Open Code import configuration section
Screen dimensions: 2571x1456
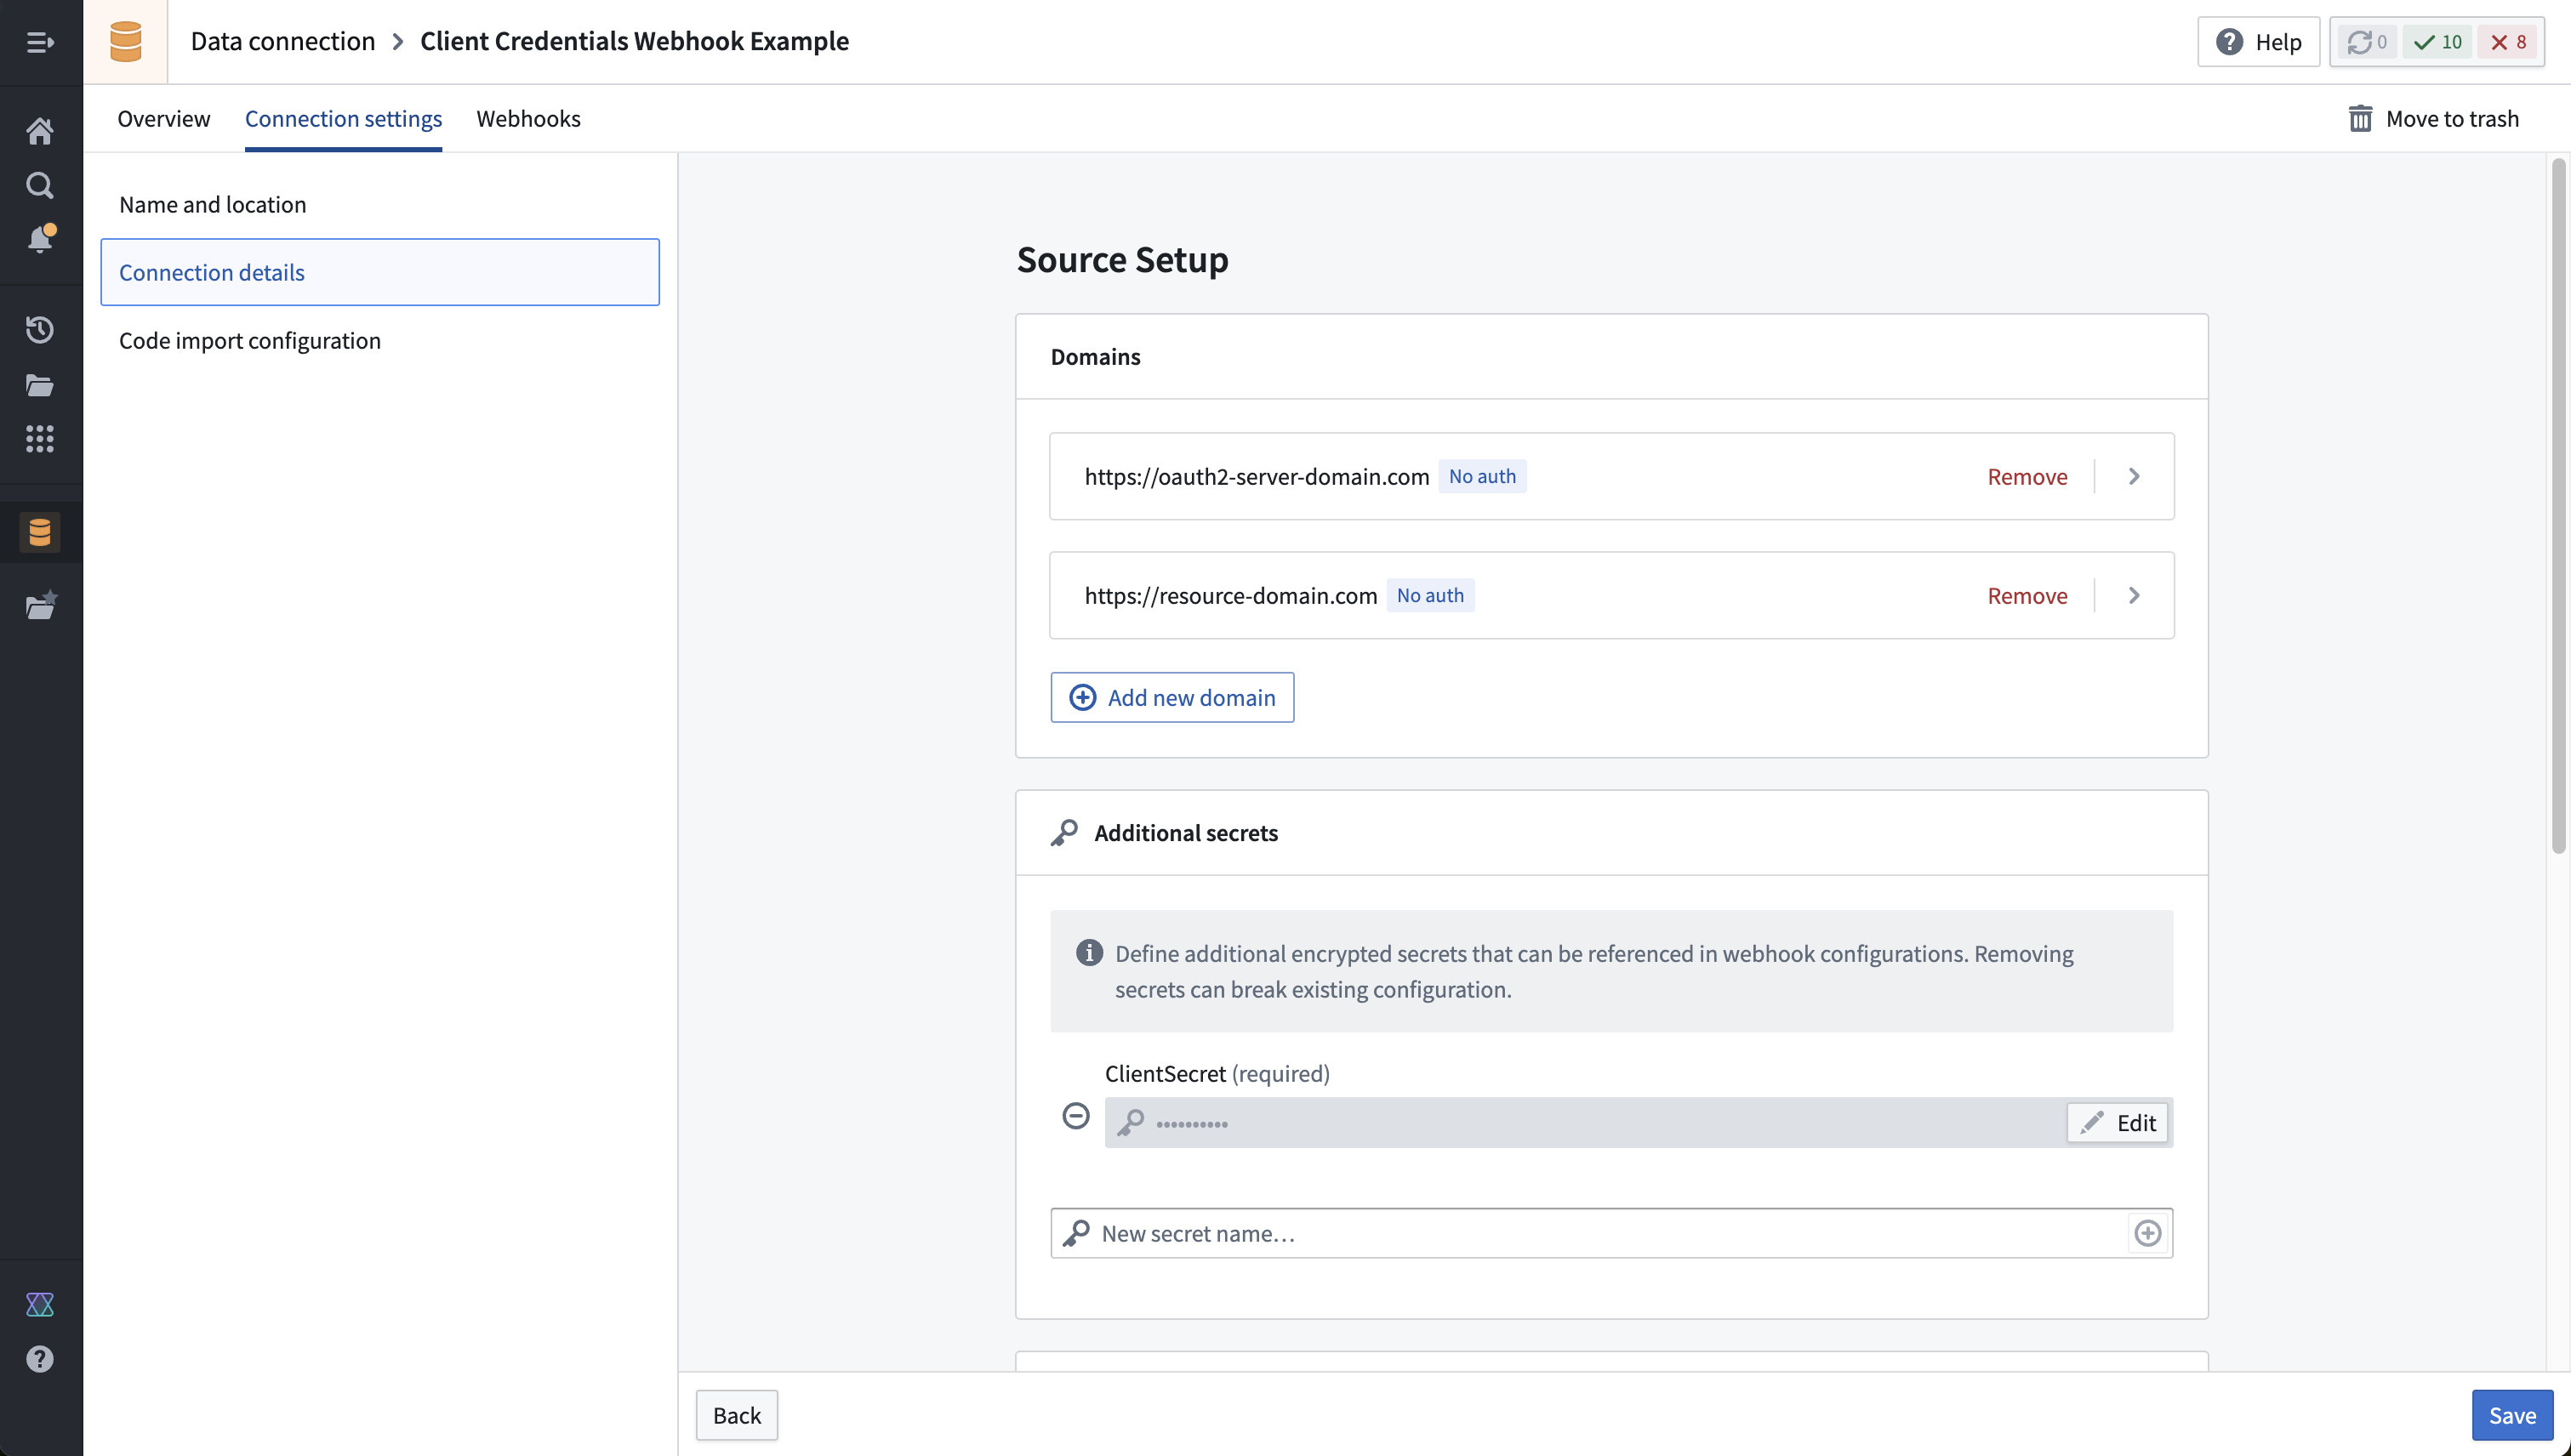(380, 340)
